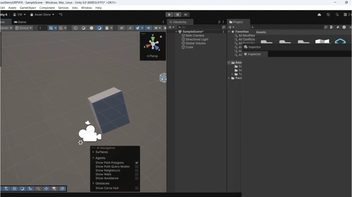The image size is (352, 197).
Task: Collapse the Favorites foldout in Project
Action: pos(229,32)
